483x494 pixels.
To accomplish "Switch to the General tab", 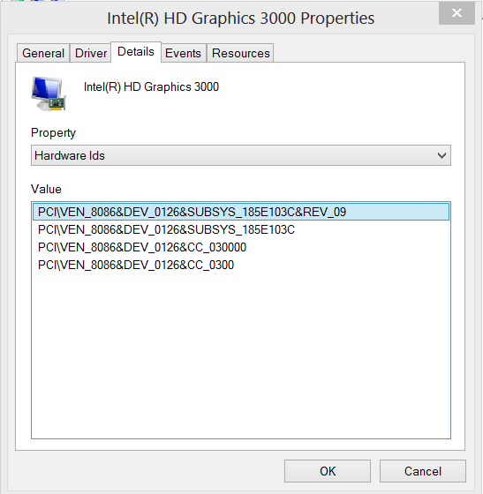I will pyautogui.click(x=43, y=53).
